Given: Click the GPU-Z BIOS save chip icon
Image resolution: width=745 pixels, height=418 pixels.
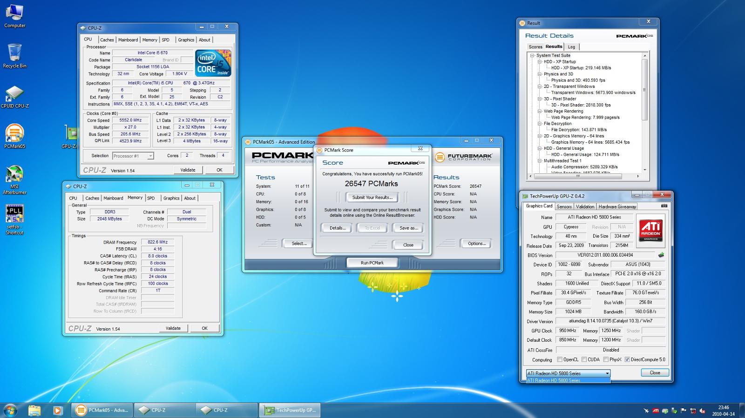Looking at the screenshot, I should tap(661, 255).
